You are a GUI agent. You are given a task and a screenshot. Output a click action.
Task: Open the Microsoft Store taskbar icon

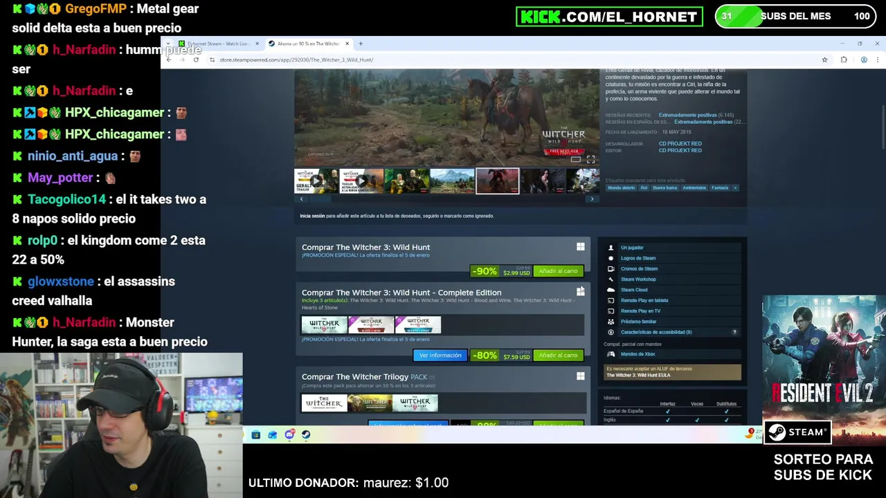click(x=255, y=435)
